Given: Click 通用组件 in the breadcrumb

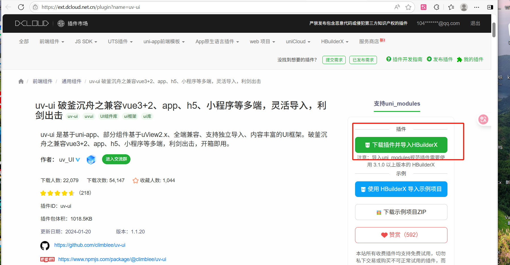Looking at the screenshot, I should [x=72, y=81].
